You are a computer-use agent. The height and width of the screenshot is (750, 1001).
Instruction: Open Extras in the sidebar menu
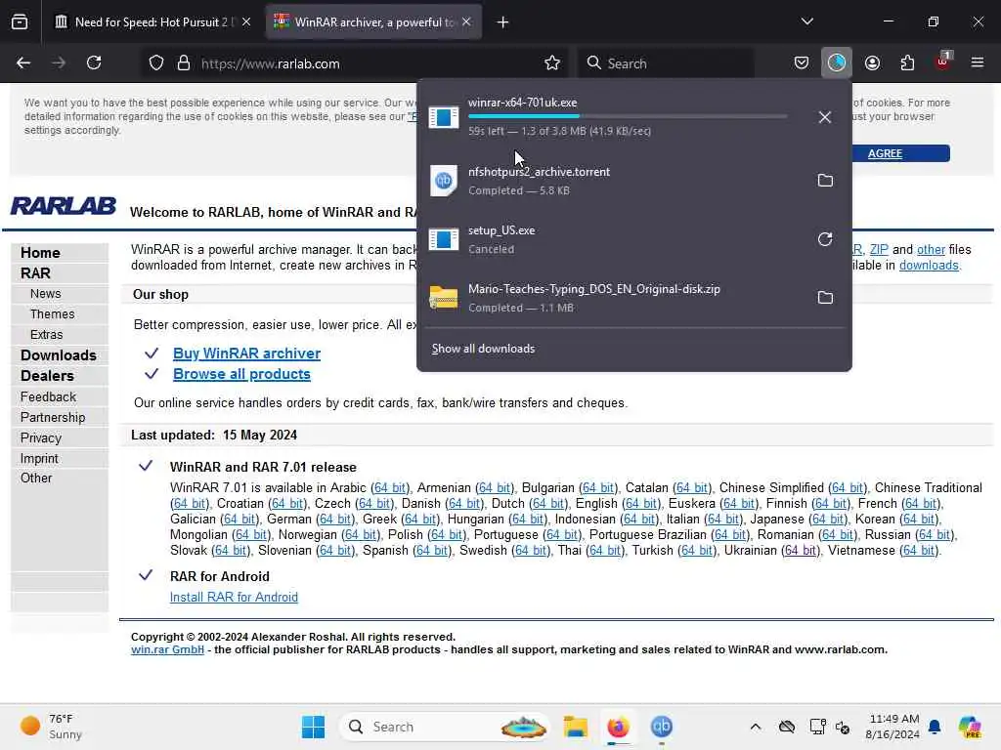pyautogui.click(x=47, y=335)
